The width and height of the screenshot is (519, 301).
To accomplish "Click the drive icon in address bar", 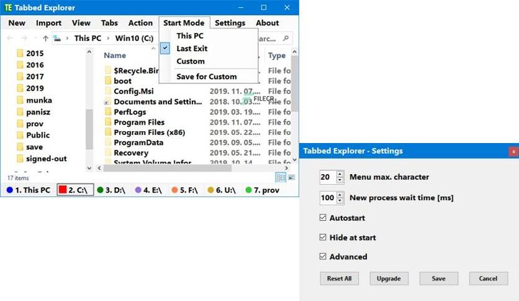I will click(x=57, y=39).
